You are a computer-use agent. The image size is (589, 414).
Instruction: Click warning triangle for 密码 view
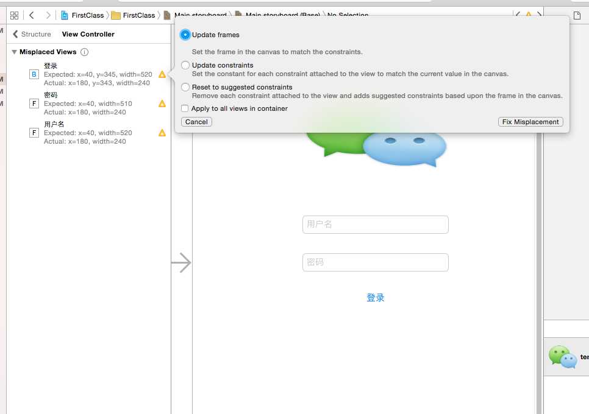[162, 103]
